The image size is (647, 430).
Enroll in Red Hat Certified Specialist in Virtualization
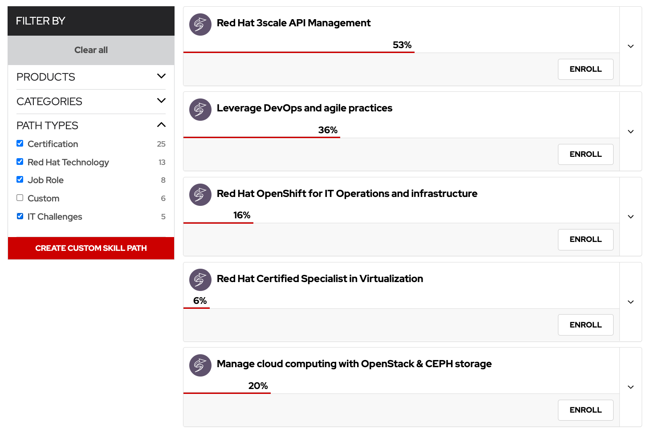click(x=586, y=324)
